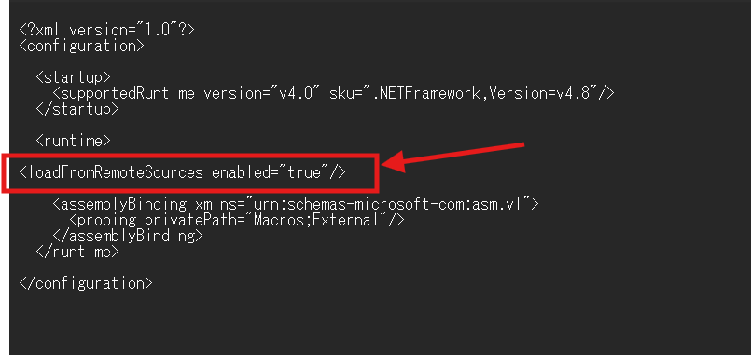Image resolution: width=751 pixels, height=355 pixels.
Task: Click the version="v4.0" attribute
Action: click(x=261, y=93)
